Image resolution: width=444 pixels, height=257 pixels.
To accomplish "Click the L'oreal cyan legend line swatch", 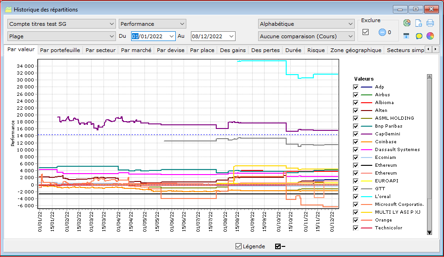I will pos(366,197).
